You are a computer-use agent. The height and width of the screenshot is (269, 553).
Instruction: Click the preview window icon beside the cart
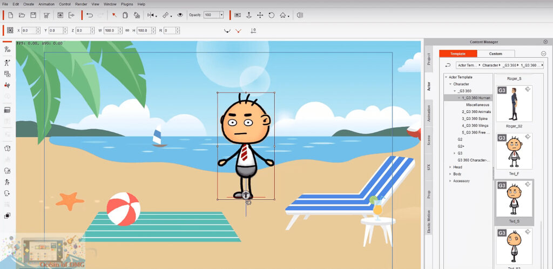pos(60,15)
